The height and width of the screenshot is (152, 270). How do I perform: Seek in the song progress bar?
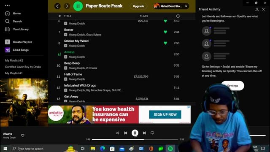point(135,139)
